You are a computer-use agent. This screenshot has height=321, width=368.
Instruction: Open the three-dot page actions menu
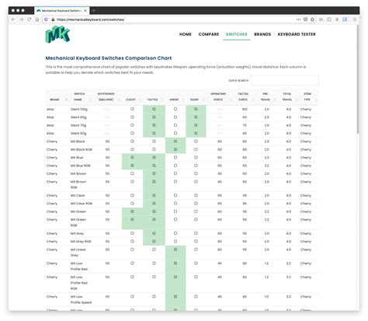tap(298, 19)
